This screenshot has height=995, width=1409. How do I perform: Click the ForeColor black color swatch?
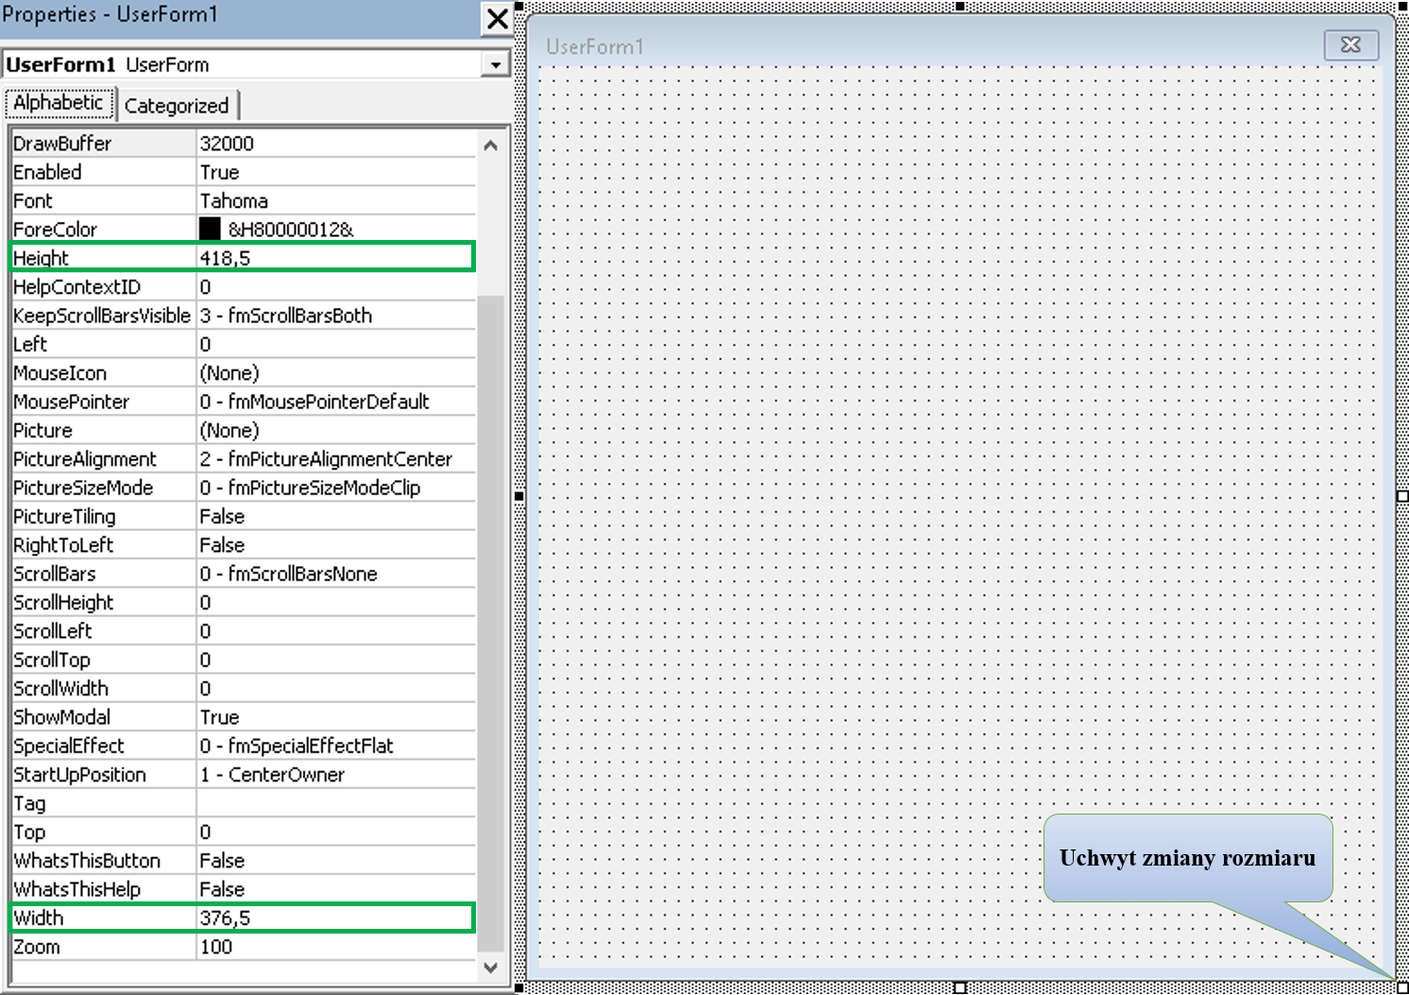click(210, 229)
